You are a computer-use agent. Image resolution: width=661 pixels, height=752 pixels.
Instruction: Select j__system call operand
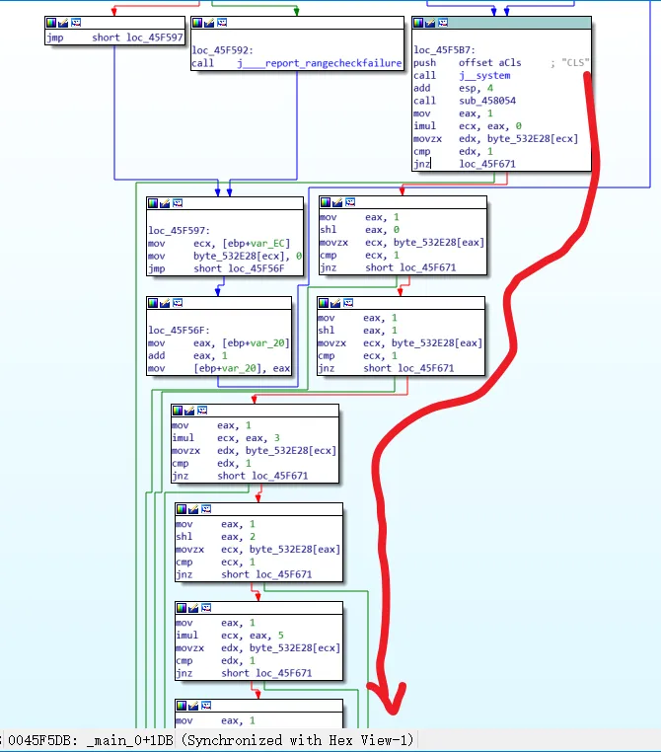484,75
